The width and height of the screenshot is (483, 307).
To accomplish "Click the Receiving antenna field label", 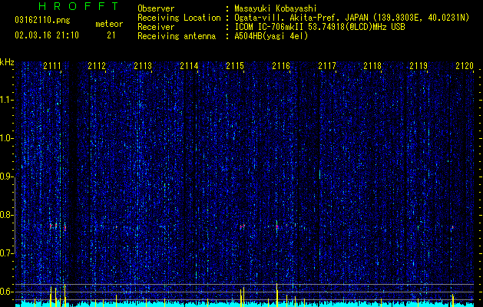I will pyautogui.click(x=177, y=36).
